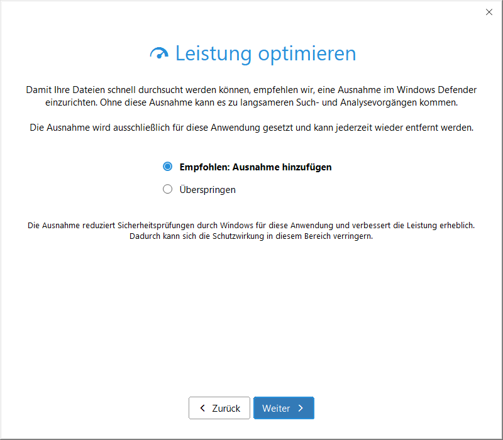The width and height of the screenshot is (503, 440).
Task: Click the paragraph starting 'Damit Ihre Dateien schnell'
Action: tap(251, 96)
